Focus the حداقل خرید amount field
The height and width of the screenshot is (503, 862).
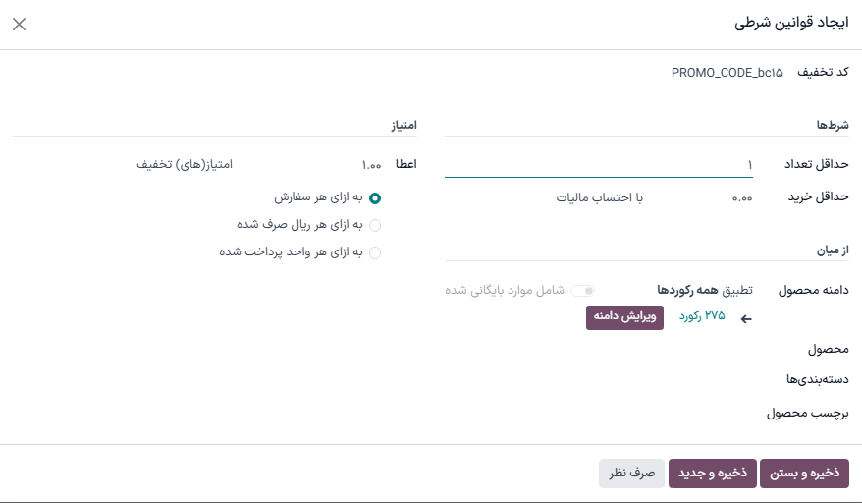click(707, 197)
